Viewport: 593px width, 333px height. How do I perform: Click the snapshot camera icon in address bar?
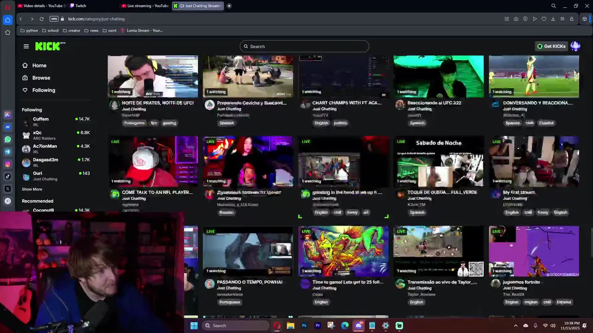point(516,19)
